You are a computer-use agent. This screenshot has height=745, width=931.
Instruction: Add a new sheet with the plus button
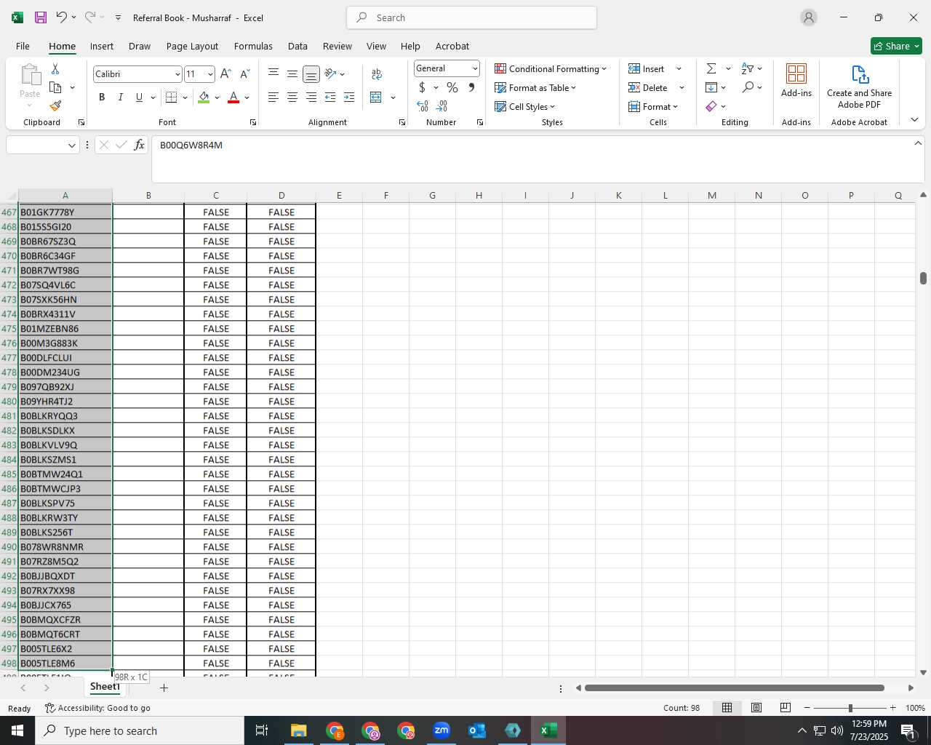pos(164,688)
